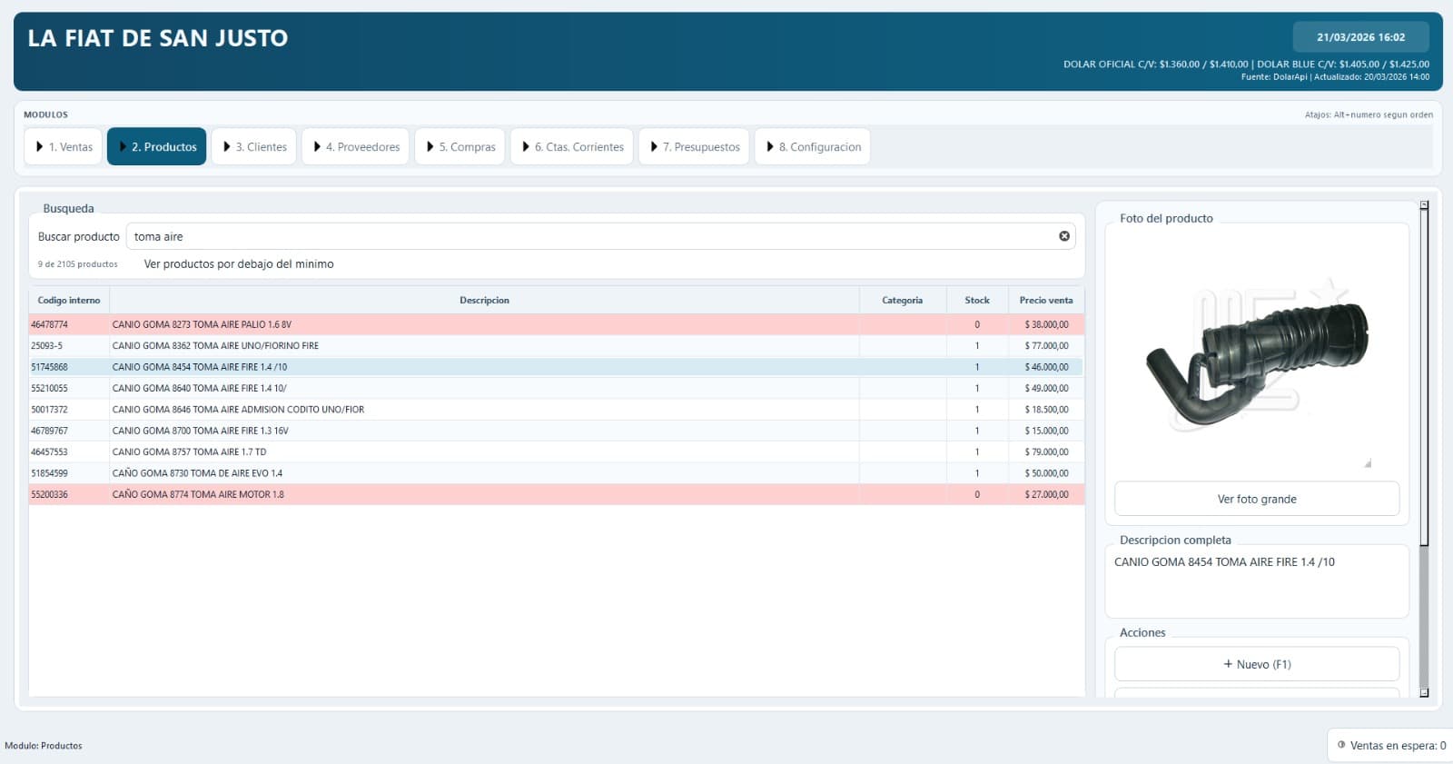The width and height of the screenshot is (1453, 764).
Task: Select the CANIO GOMA 8273 TOMA AIRE PALIO row
Action: pos(557,324)
